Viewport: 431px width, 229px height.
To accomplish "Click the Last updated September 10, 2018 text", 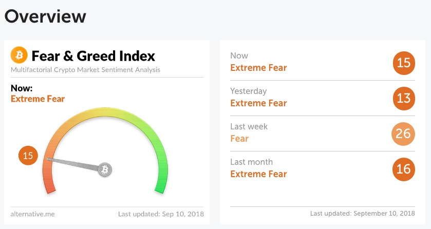I will click(x=363, y=214).
